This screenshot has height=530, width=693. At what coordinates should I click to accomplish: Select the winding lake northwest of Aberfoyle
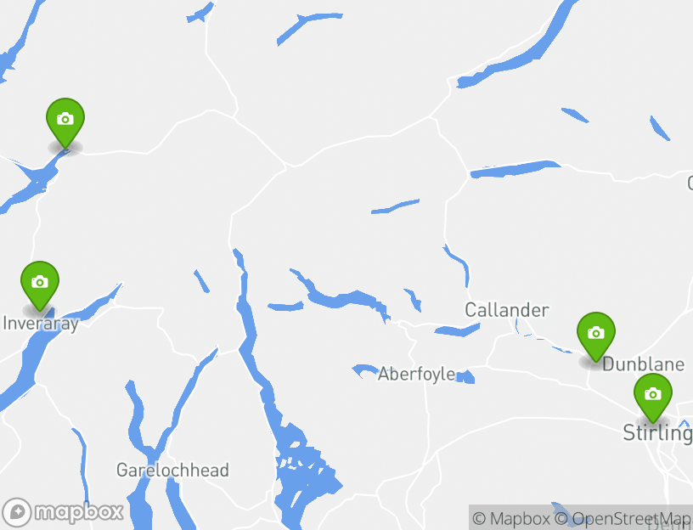341,297
